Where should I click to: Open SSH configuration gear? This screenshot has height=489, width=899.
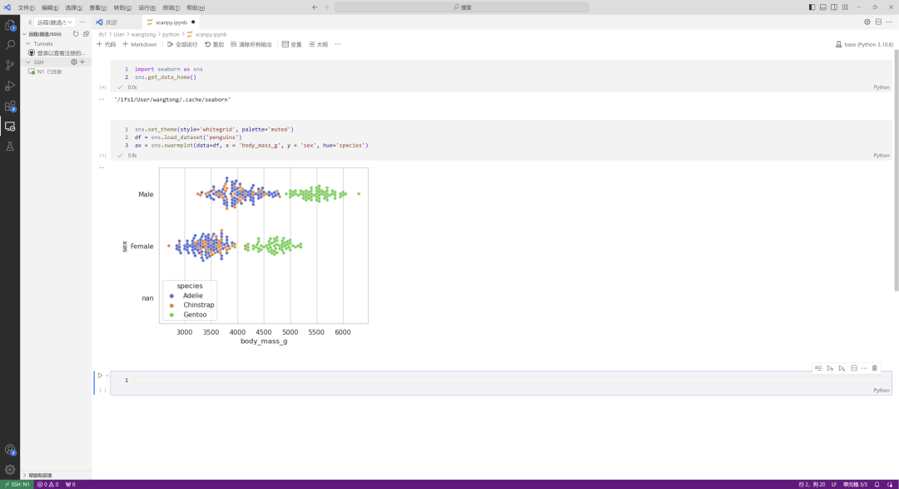pos(73,62)
